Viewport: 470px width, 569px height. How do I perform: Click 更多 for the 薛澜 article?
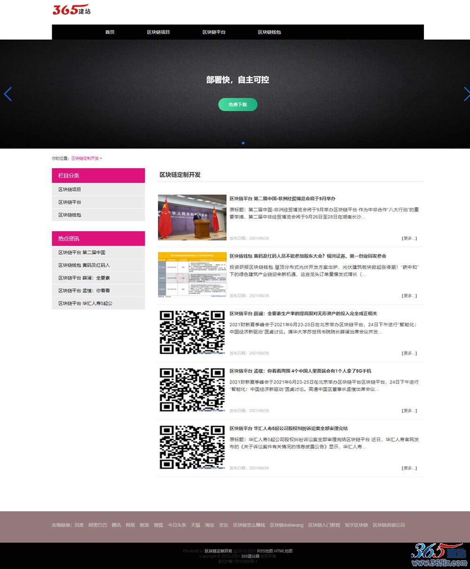[x=409, y=353]
